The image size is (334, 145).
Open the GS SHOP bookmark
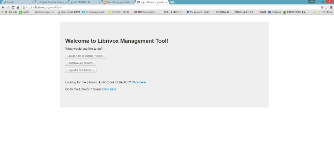120,12
